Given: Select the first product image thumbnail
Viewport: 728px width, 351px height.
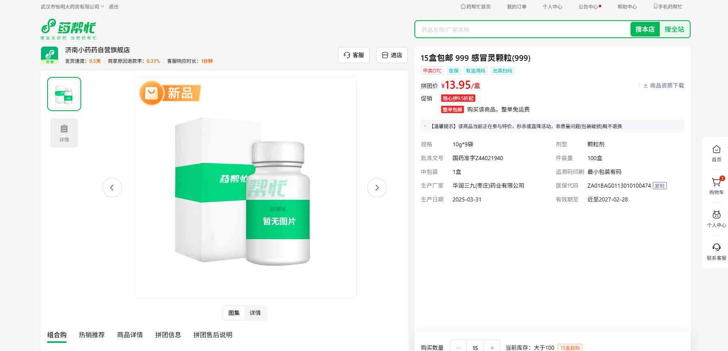Looking at the screenshot, I should [64, 94].
